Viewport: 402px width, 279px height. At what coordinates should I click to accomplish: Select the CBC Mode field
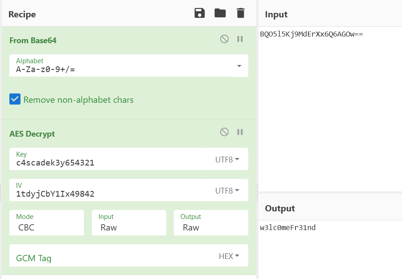(x=47, y=222)
